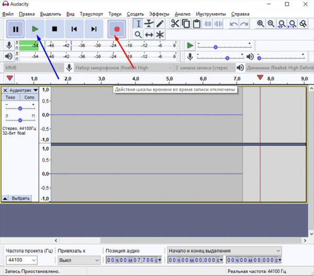Image resolution: width=314 pixels, height=276 pixels.
Task: Select the Envelope tool
Action: [x=149, y=24]
